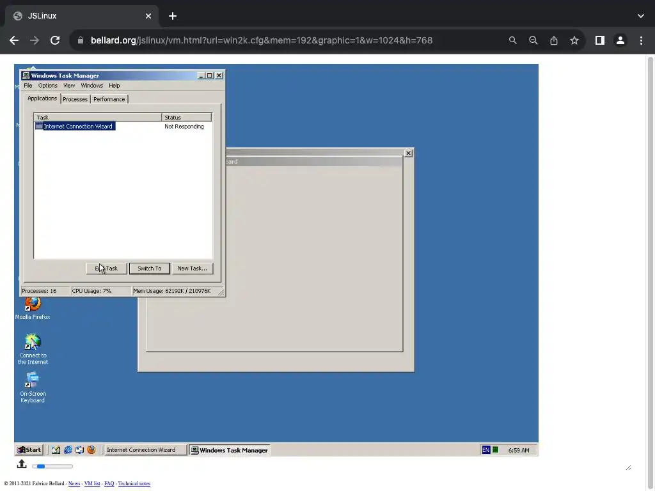Click the JSLinux file upload icon
655x491 pixels.
click(22, 464)
